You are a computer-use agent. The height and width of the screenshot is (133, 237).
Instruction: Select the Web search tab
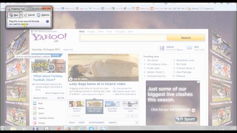(x=82, y=31)
